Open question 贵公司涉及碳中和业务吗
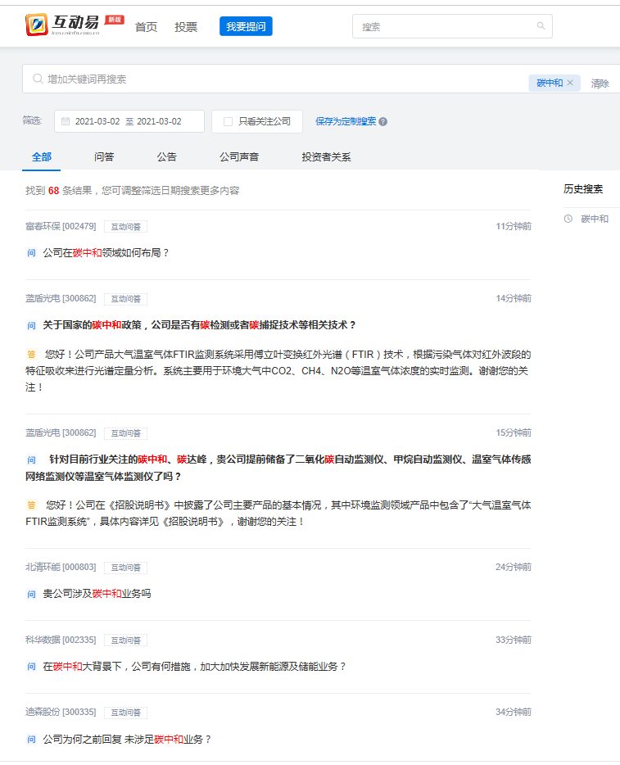The image size is (620, 765). (x=97, y=594)
